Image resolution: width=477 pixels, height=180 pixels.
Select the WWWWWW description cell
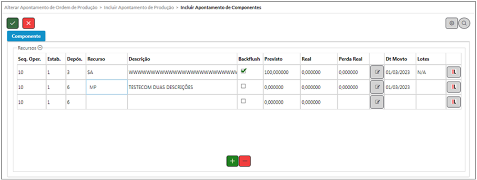pyautogui.click(x=182, y=72)
